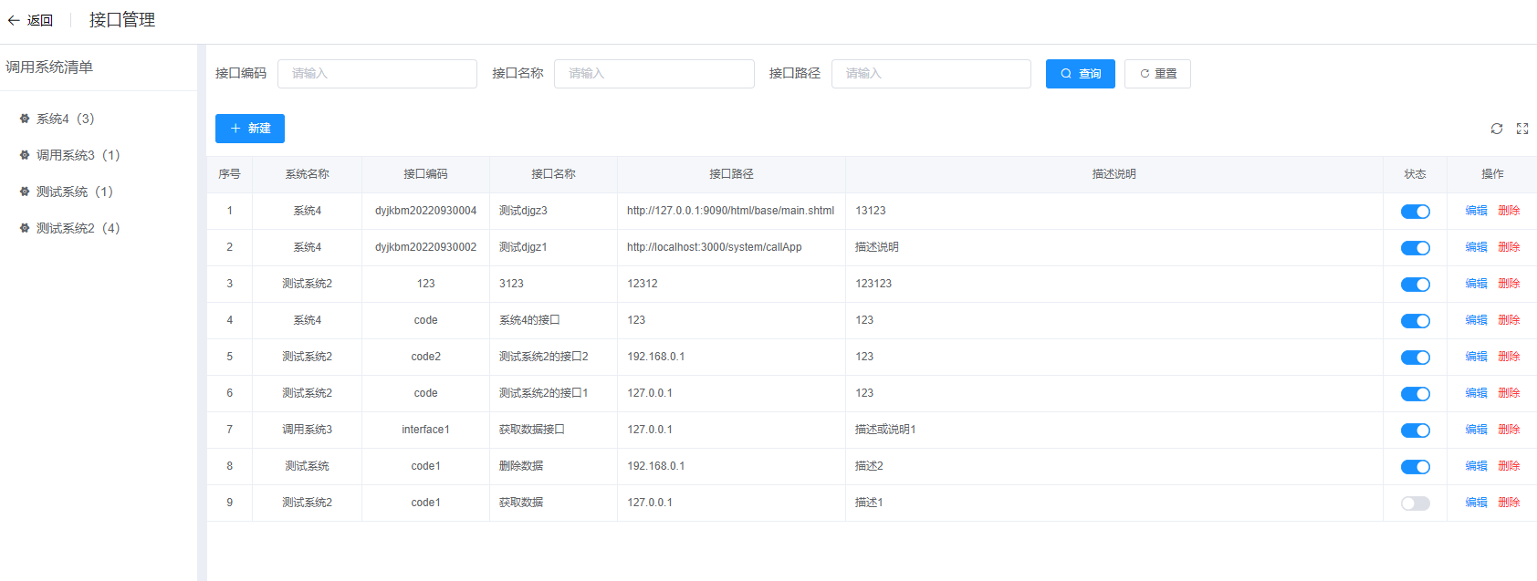Screen dimensions: 1537x581
Task: Click the fullscreen icon above the table
Action: 1522,129
